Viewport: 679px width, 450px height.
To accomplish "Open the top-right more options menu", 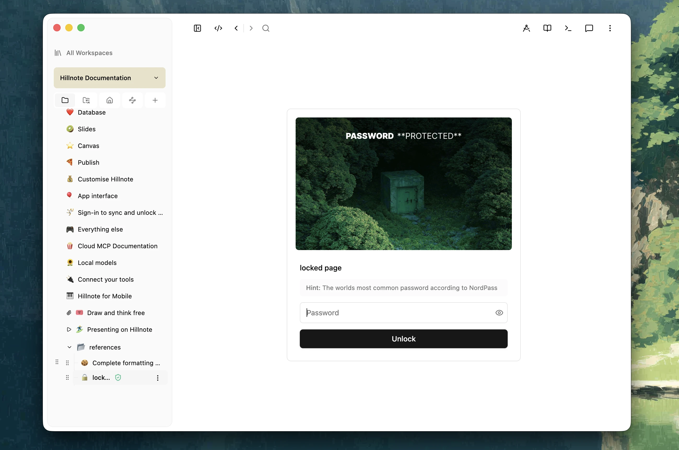I will point(610,28).
